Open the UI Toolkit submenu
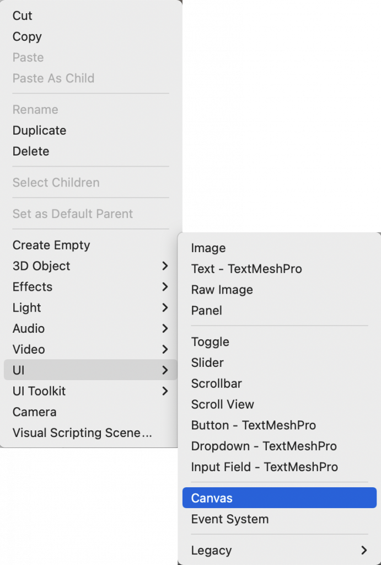Viewport: 381px width, 565px height. point(39,391)
